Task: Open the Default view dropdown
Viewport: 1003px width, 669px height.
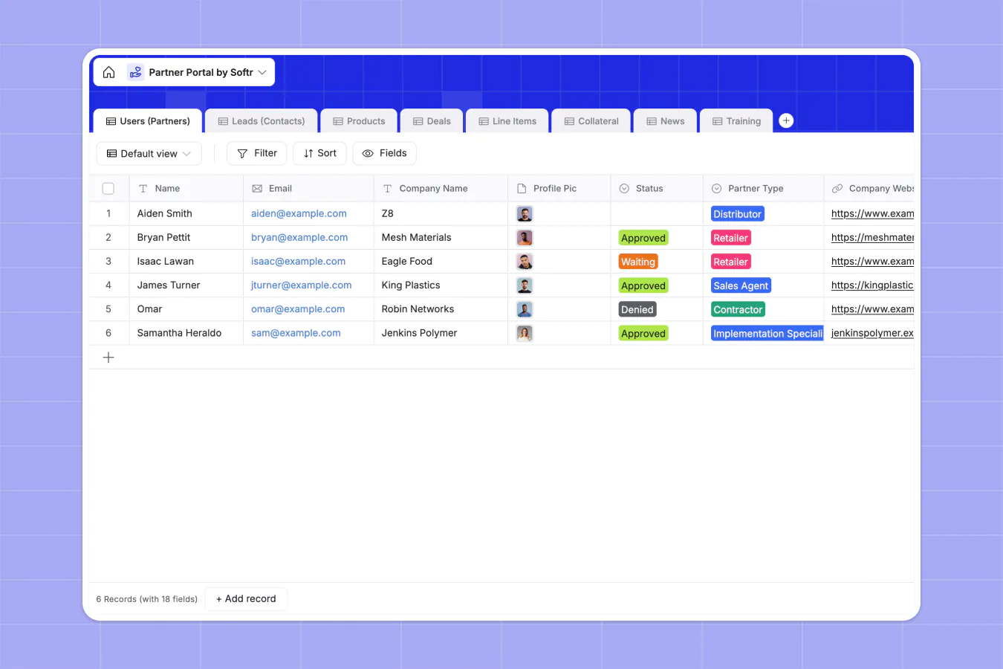Action: point(149,153)
